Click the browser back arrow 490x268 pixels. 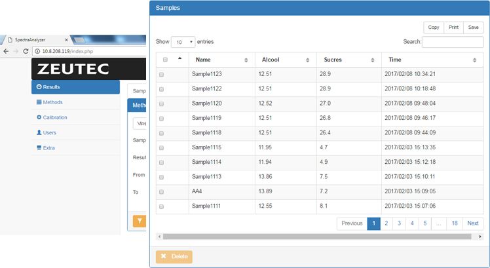(6, 51)
